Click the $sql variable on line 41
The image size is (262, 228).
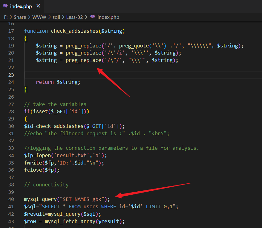(30, 206)
